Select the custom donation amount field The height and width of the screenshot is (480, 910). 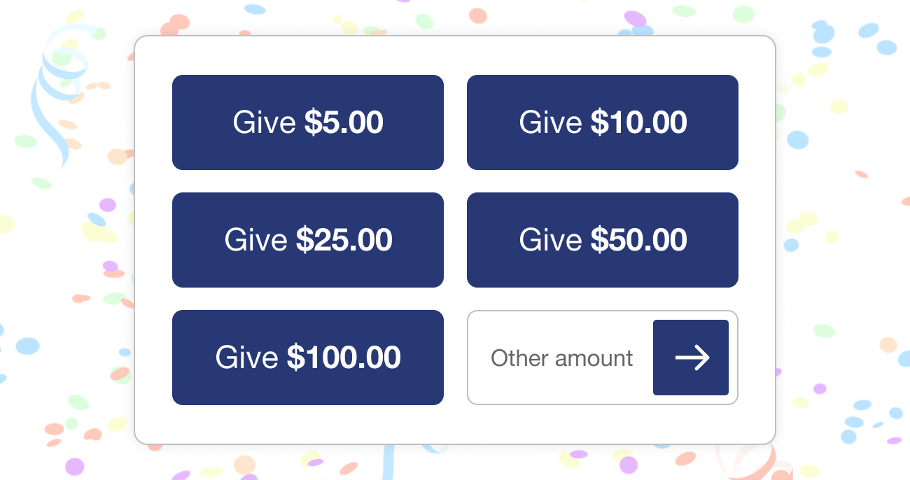[x=560, y=358]
